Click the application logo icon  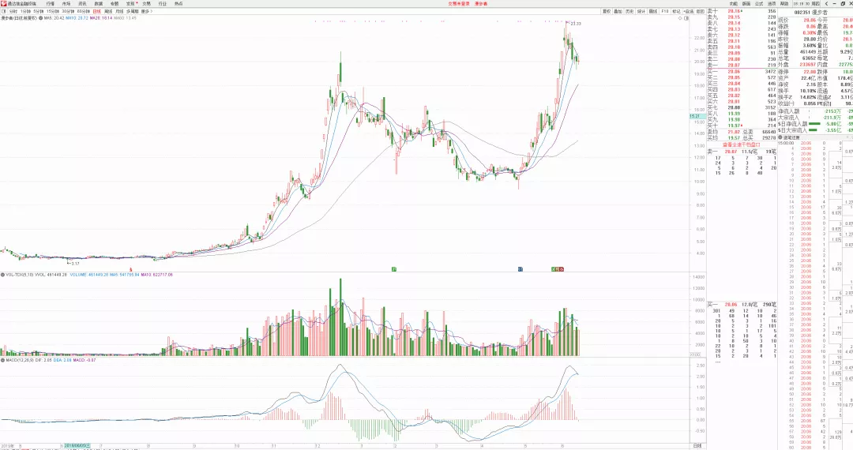3,3
